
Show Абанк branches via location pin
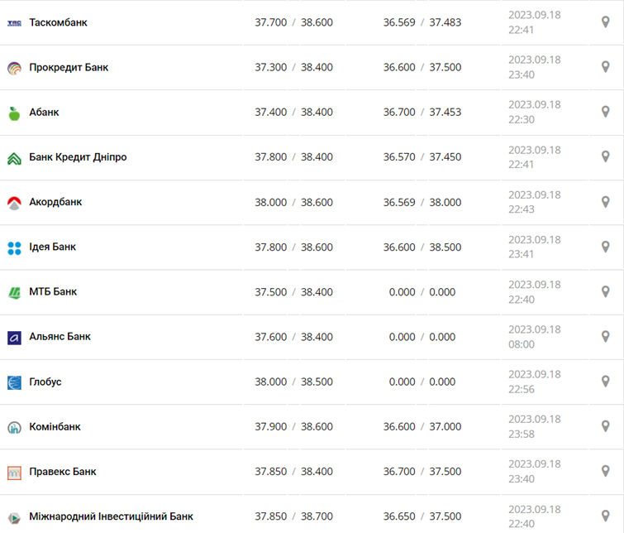pyautogui.click(x=606, y=112)
